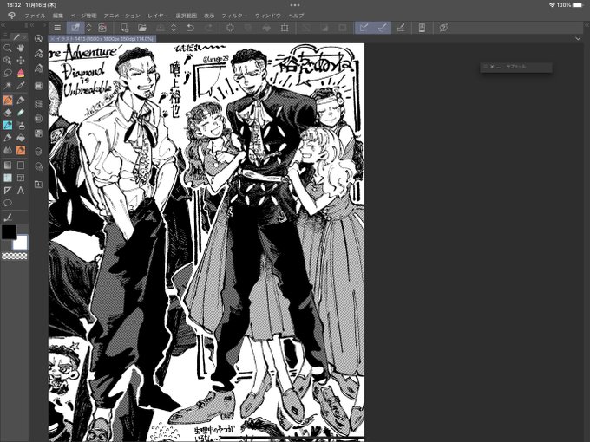Viewport: 590px width, 442px height.
Task: Select the Gradient tool
Action: [8, 165]
